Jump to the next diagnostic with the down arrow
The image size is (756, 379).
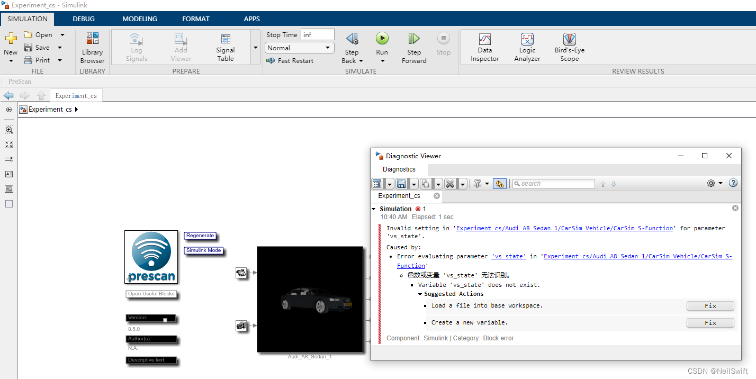click(x=614, y=184)
